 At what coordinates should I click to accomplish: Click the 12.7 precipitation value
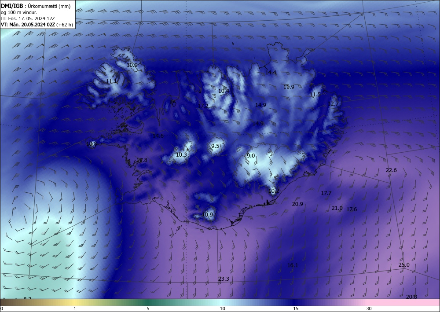point(333,103)
